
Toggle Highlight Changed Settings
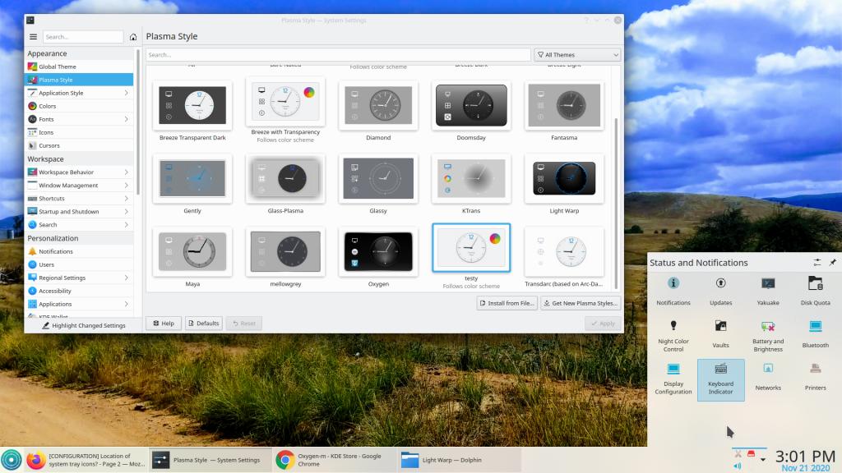click(x=82, y=325)
